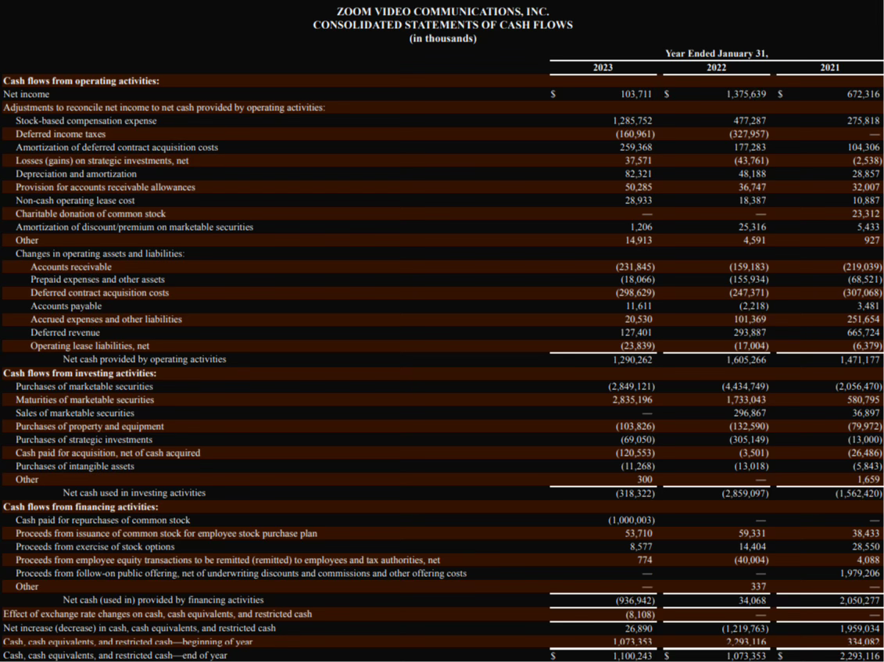The width and height of the screenshot is (884, 662).
Task: Click stock-based compensation value 1,285,752
Action: click(634, 120)
